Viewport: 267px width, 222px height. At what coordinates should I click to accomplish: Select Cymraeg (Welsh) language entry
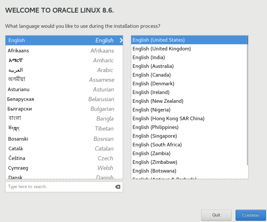pyautogui.click(x=18, y=168)
